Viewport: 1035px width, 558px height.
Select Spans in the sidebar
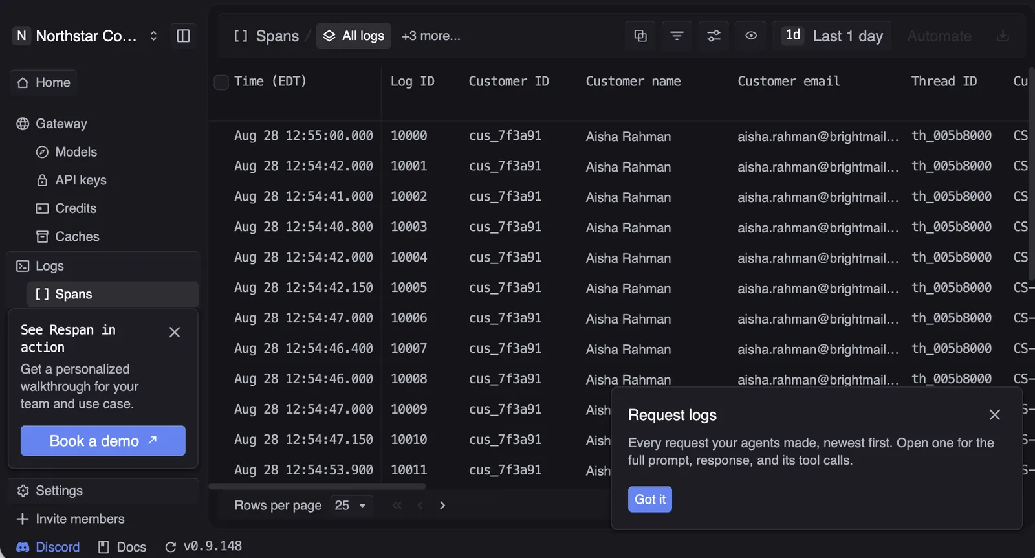pos(113,294)
